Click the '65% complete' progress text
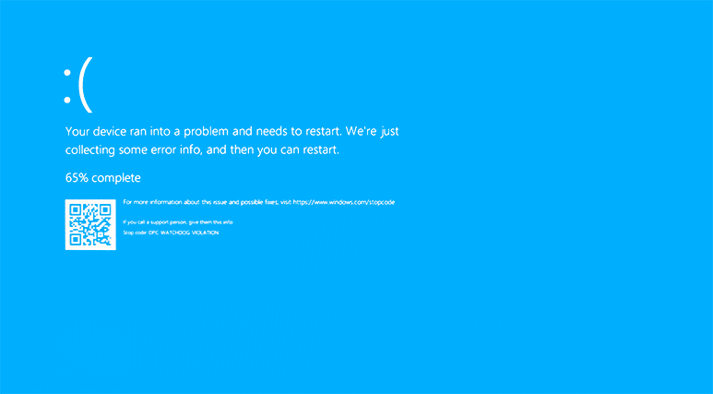Image resolution: width=713 pixels, height=394 pixels. [102, 178]
